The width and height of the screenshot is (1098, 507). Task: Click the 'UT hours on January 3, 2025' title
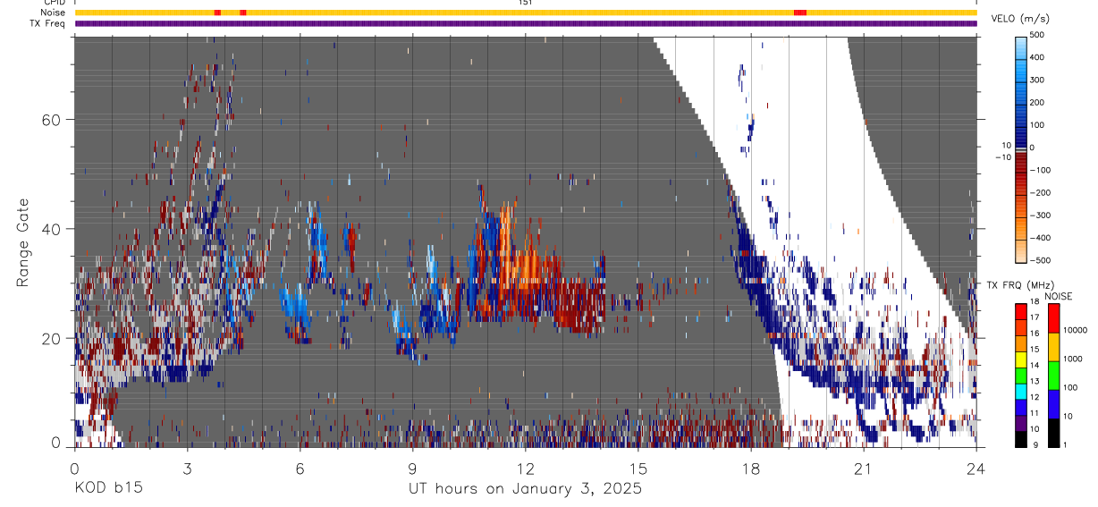(525, 489)
